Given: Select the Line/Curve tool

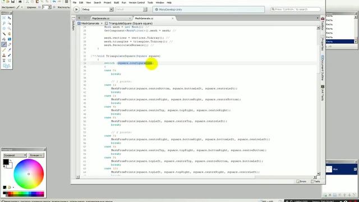Looking at the screenshot, I should pyautogui.click(x=10, y=61).
